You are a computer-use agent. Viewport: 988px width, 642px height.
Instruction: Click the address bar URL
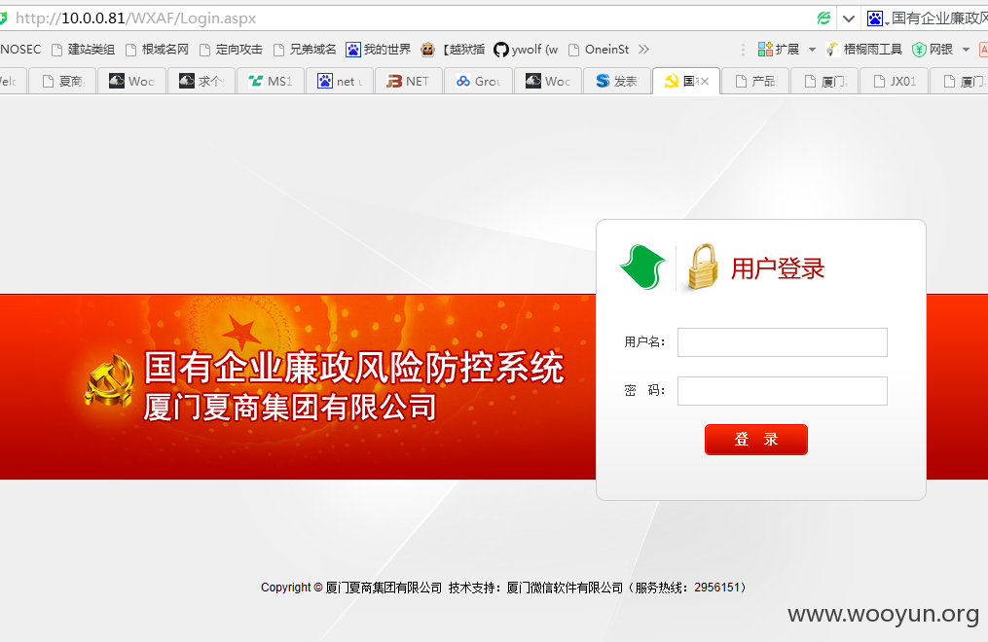pyautogui.click(x=136, y=18)
